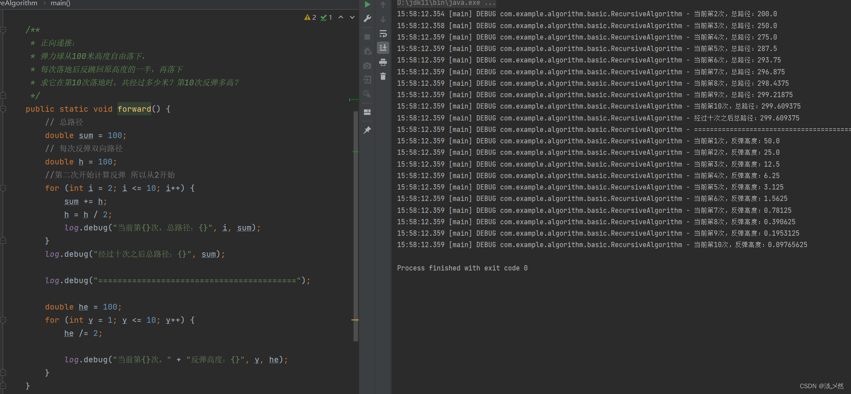Viewport: 851px width, 394px height.
Task: Pin the run tab with pin icon
Action: pyautogui.click(x=367, y=130)
